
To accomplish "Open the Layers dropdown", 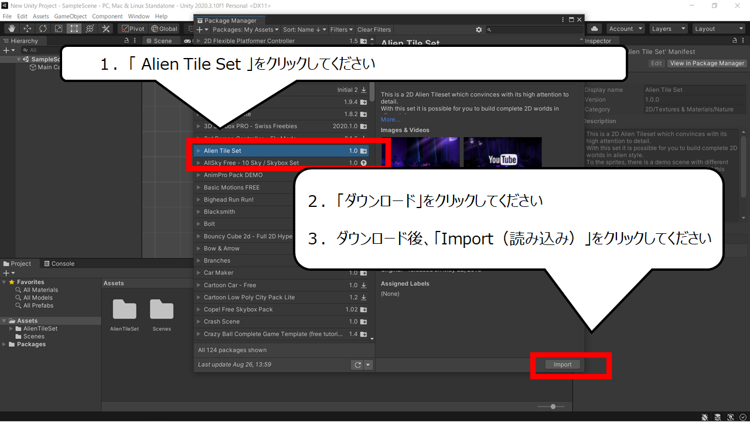I will click(x=668, y=29).
